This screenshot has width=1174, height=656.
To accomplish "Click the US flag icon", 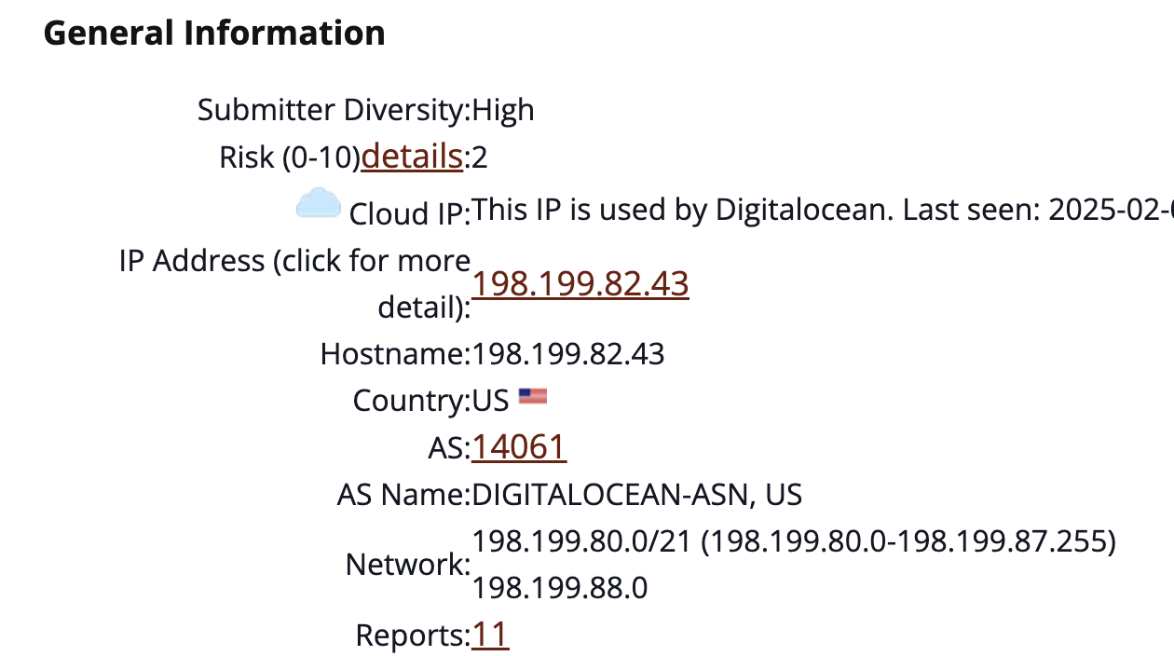I will coord(533,397).
